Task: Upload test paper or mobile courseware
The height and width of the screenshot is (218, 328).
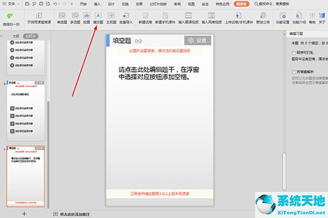Action: pyautogui.click(x=239, y=18)
